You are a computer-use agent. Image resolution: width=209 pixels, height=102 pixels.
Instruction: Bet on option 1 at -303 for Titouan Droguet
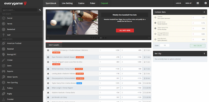[x=109, y=62]
